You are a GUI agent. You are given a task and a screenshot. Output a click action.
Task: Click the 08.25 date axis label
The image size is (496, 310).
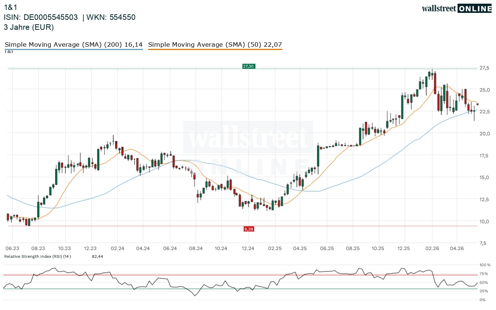tap(352, 249)
